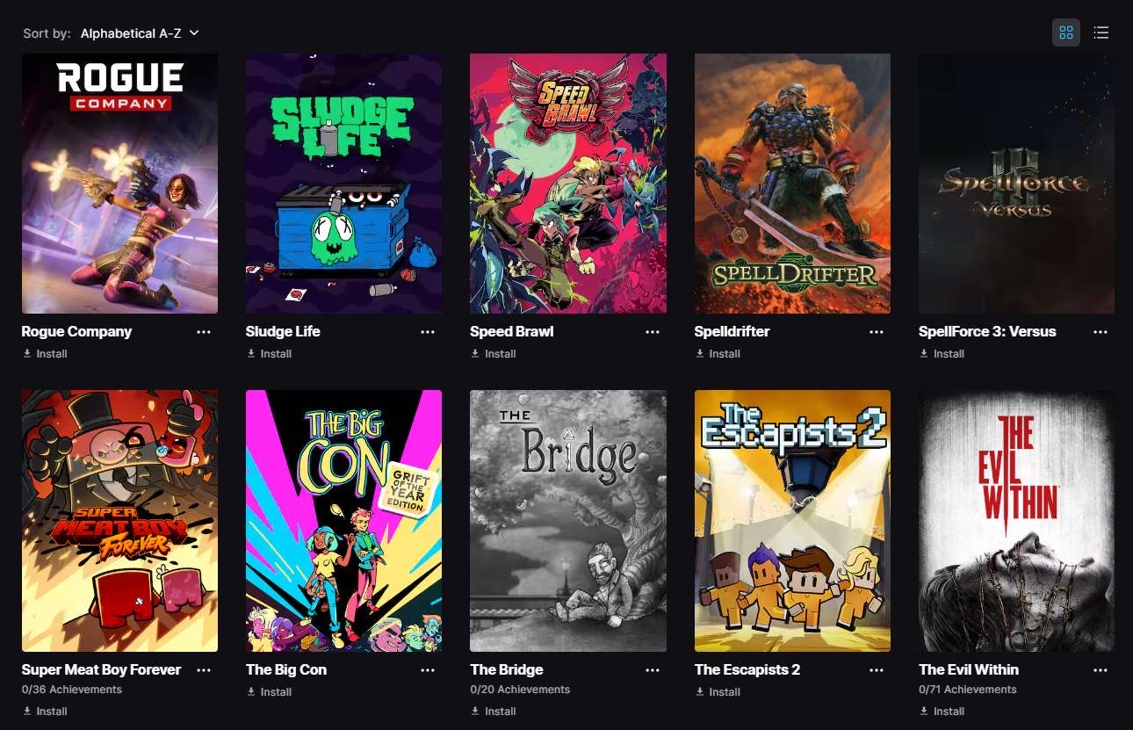Open the Spelldrifter title link
Image resolution: width=1133 pixels, height=730 pixels.
tap(732, 331)
